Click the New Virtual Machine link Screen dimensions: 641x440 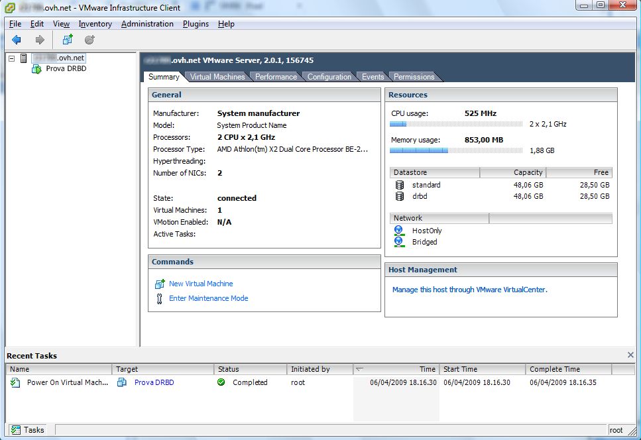point(201,284)
